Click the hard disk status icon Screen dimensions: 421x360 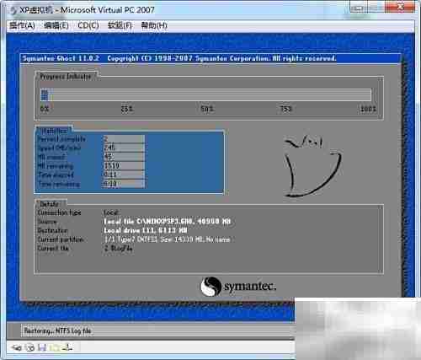click(16, 348)
